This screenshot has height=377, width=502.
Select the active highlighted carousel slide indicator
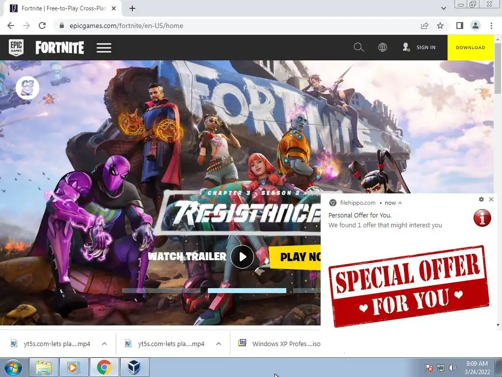pyautogui.click(x=247, y=291)
